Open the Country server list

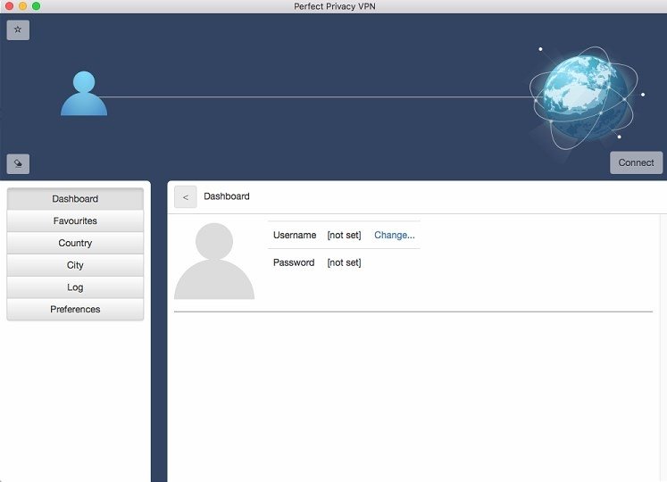pyautogui.click(x=75, y=243)
